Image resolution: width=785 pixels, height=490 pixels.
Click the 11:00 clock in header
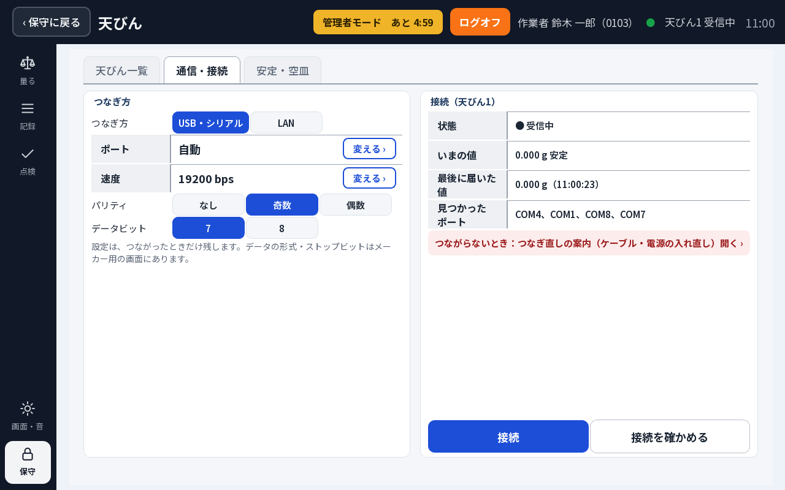coord(760,23)
